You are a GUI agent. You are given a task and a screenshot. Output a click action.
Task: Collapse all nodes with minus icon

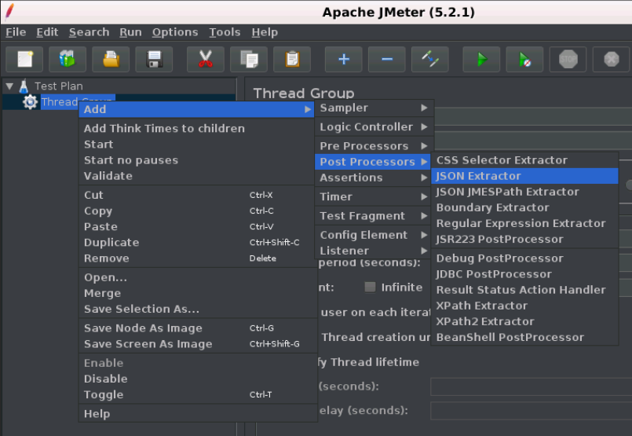[387, 59]
